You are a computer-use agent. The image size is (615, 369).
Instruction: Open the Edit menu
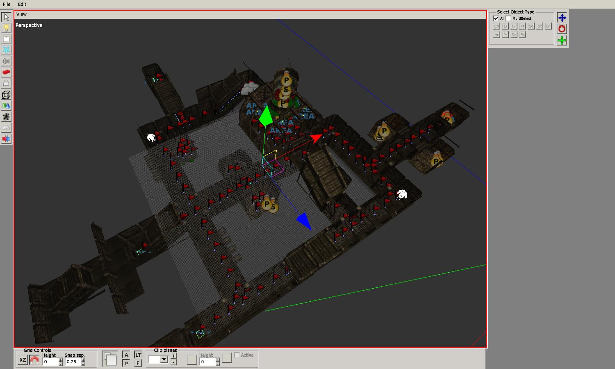tap(22, 4)
